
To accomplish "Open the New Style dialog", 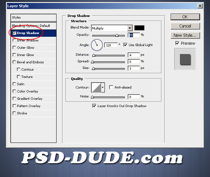I will [185, 35].
